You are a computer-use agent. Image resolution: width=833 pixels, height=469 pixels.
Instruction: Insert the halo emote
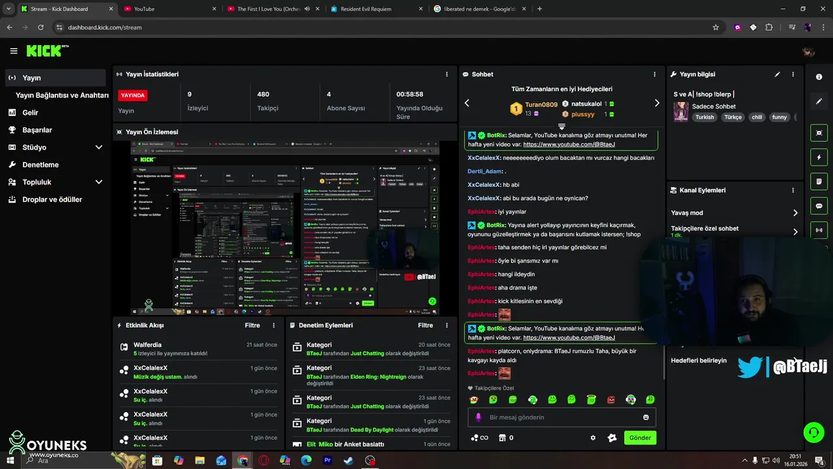point(592,399)
